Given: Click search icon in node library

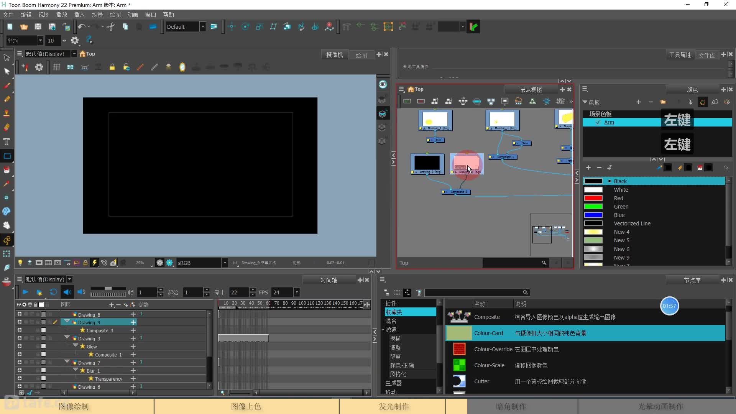Looking at the screenshot, I should [525, 292].
